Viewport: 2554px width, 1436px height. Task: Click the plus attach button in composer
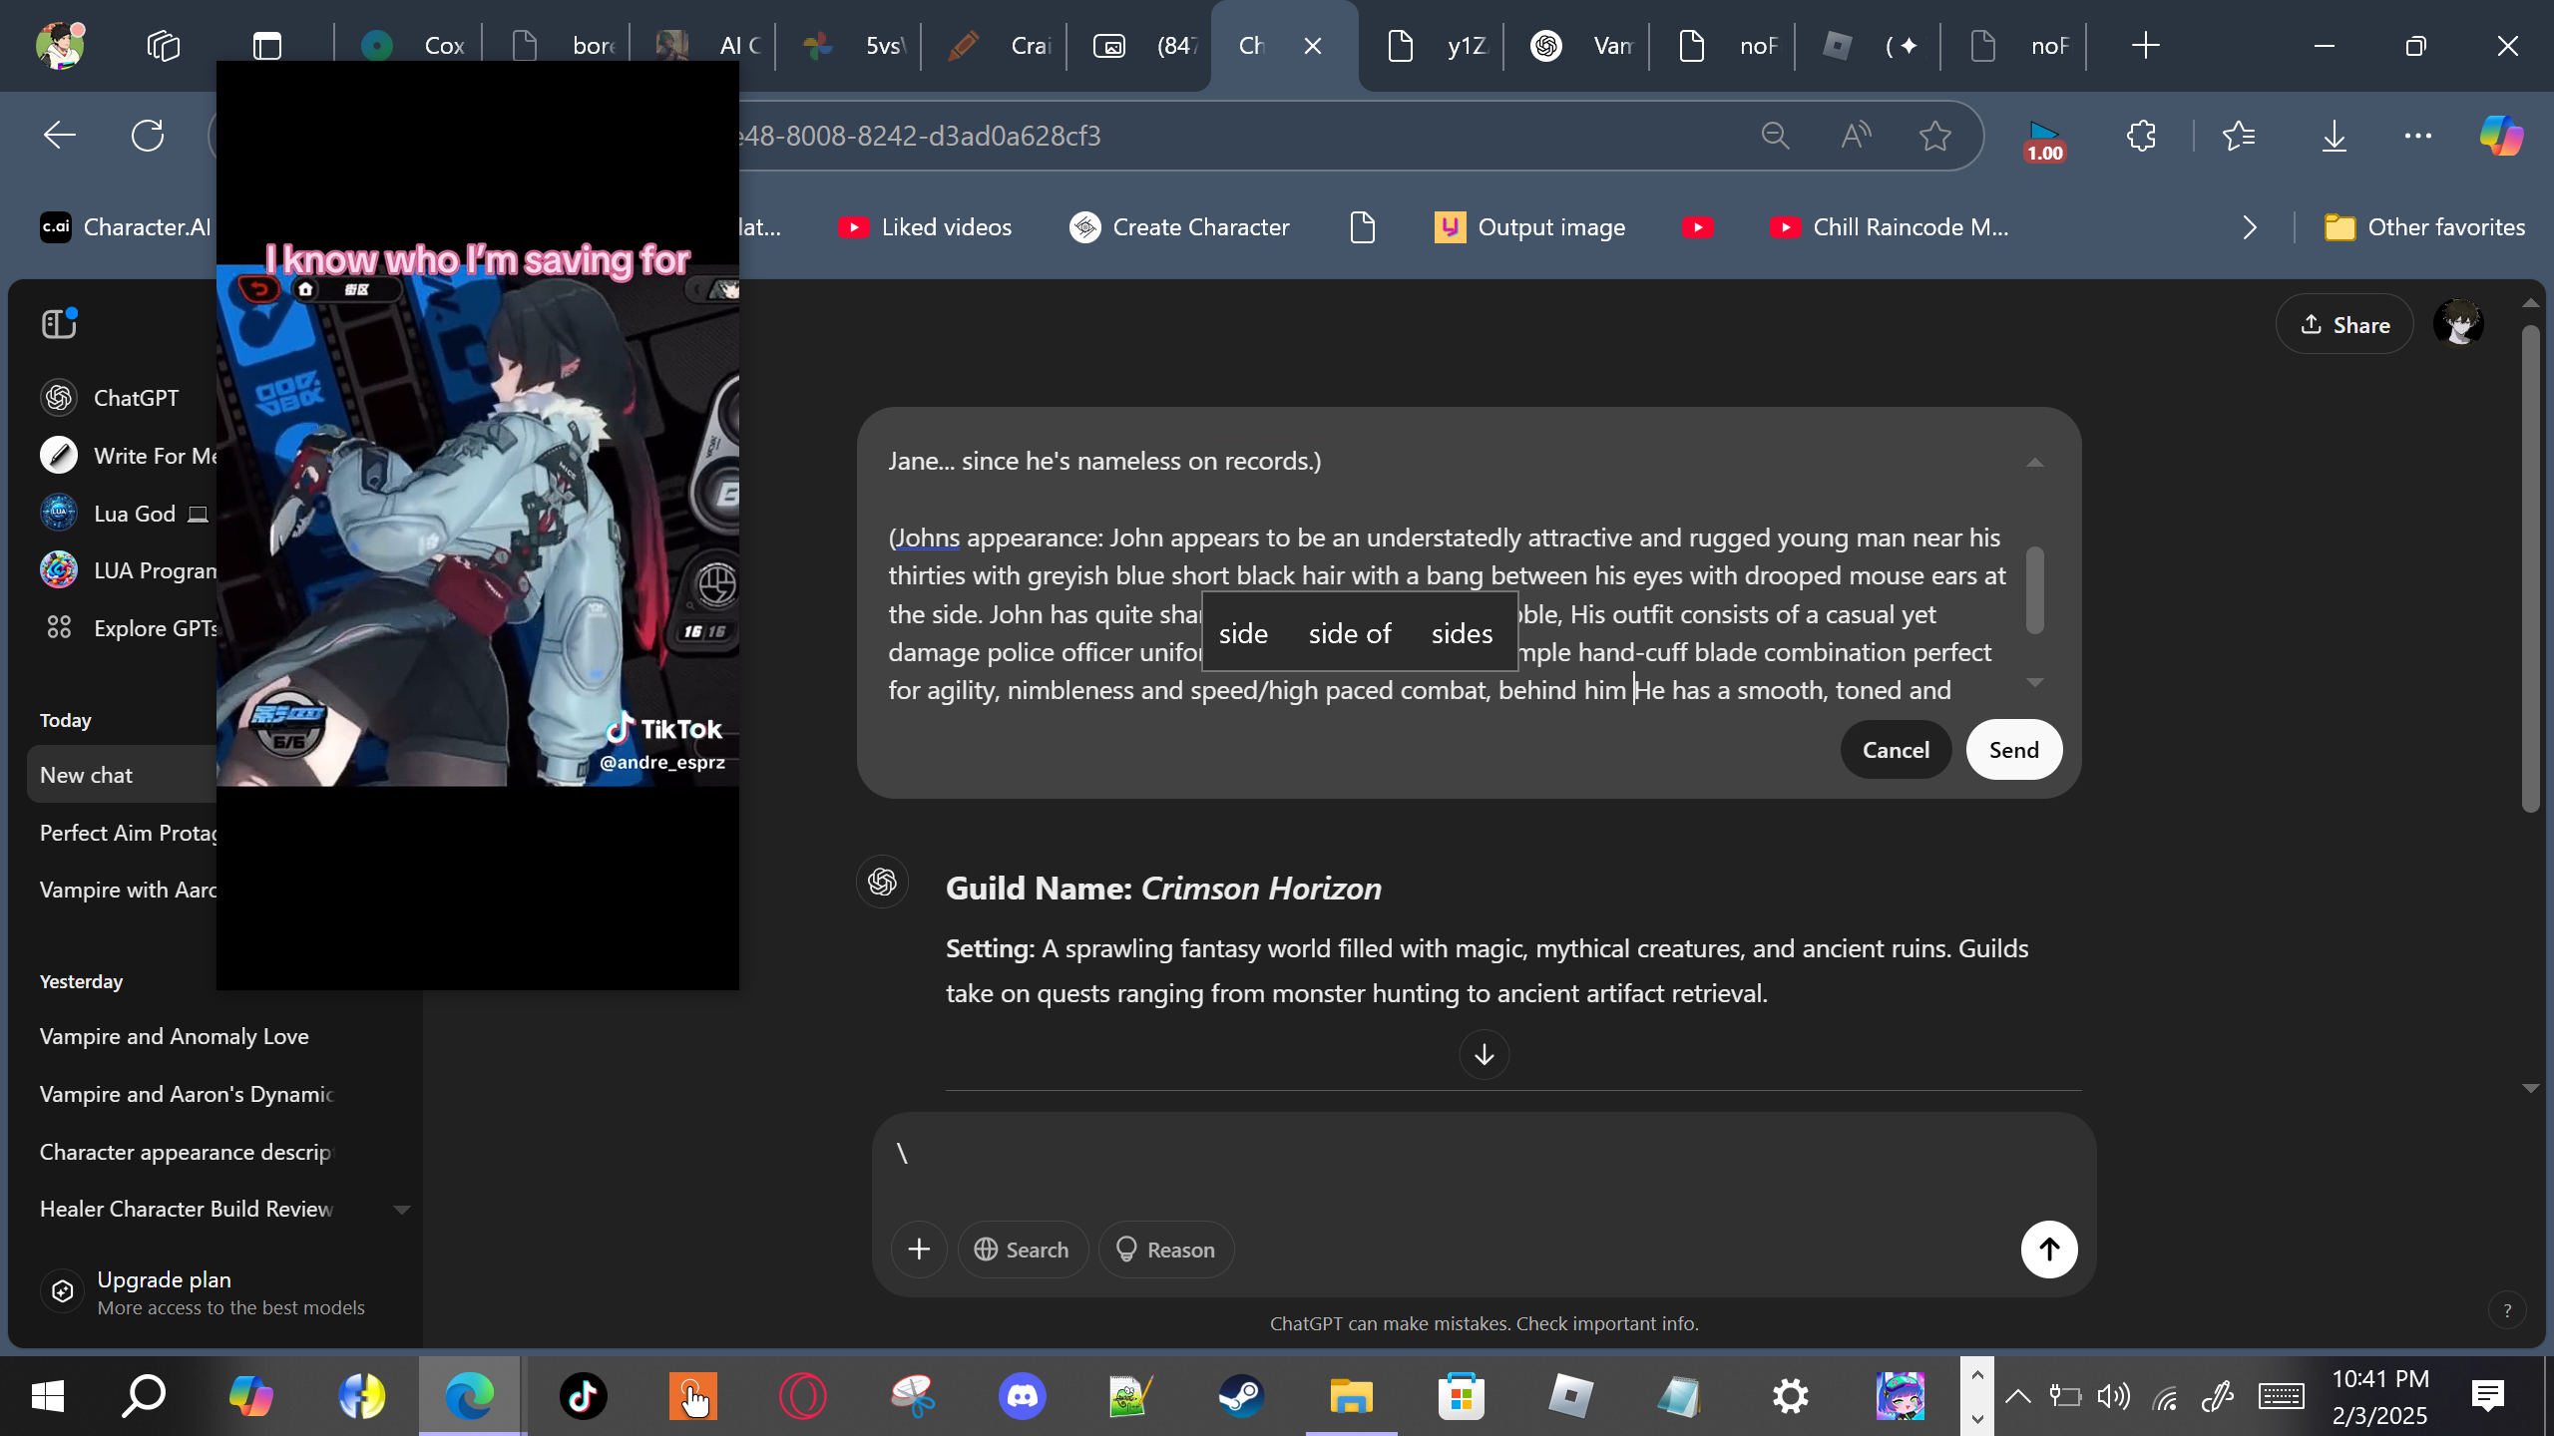click(919, 1250)
